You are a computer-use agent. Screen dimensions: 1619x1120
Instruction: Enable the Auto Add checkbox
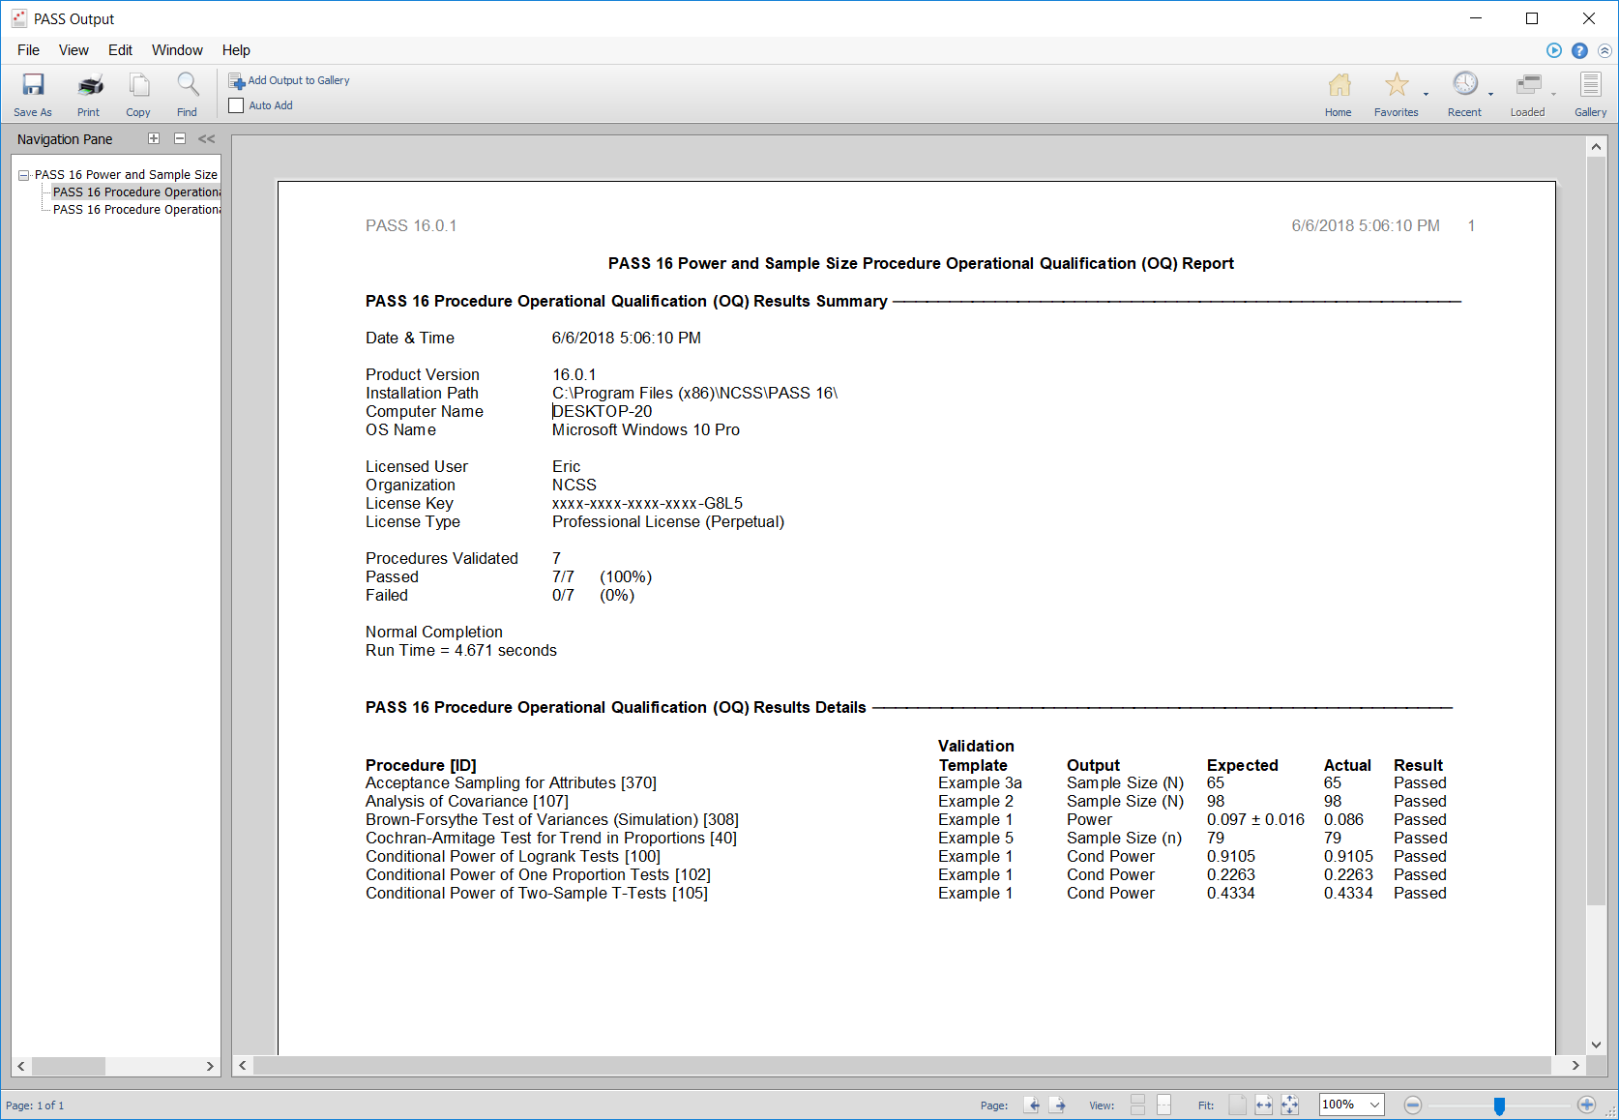click(x=236, y=105)
